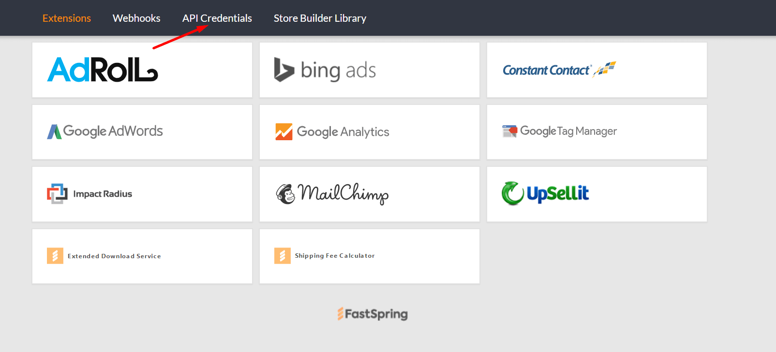Open the AdRoll extension
Image resolution: width=776 pixels, height=352 pixels.
(142, 70)
